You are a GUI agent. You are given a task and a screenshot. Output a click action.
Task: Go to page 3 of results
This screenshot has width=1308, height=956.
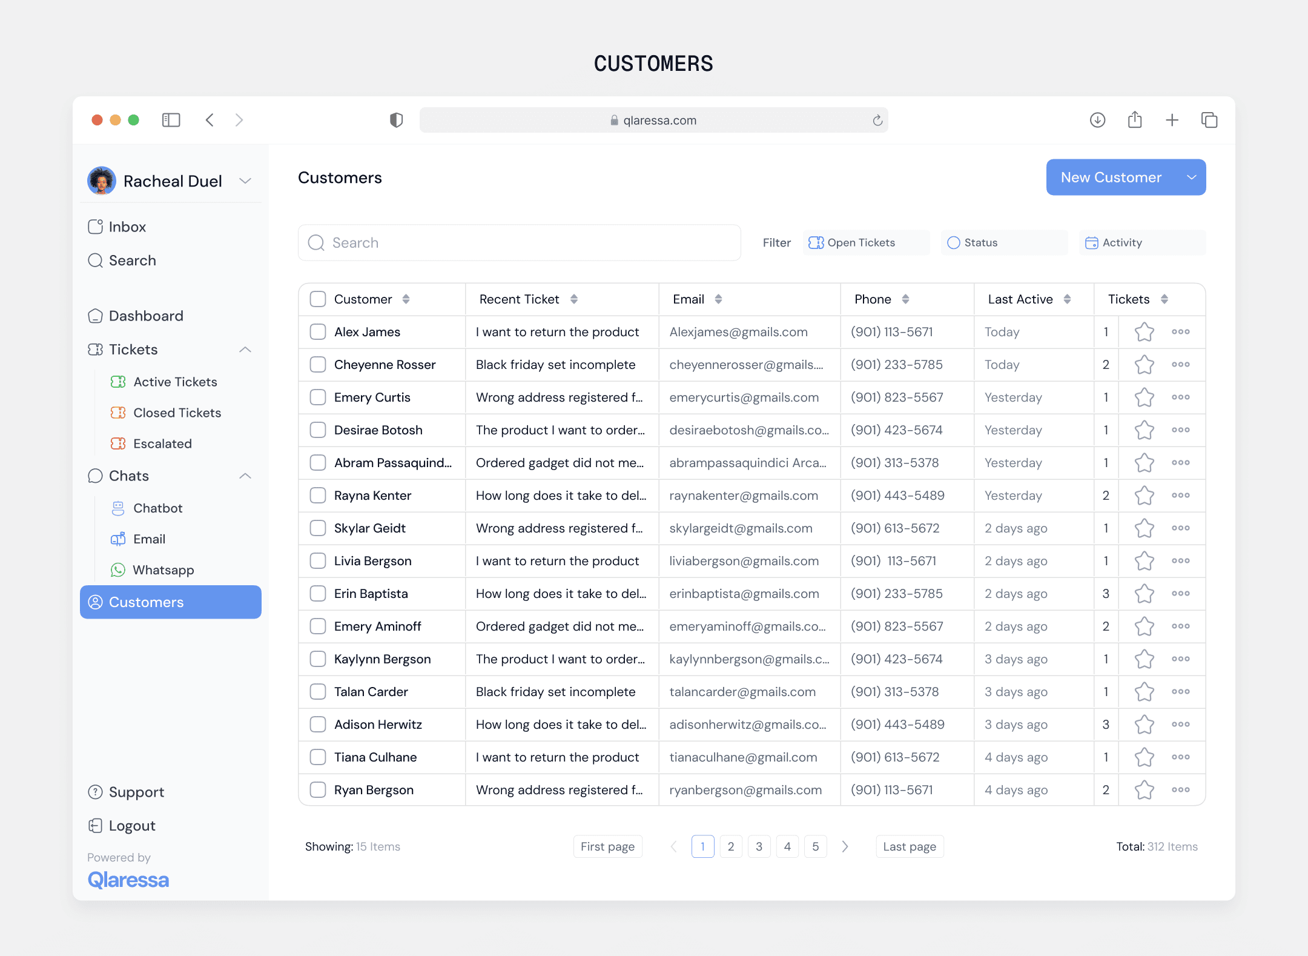(x=759, y=846)
